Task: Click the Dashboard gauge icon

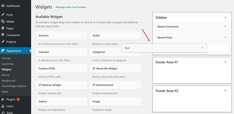Action: [x=3, y=6]
